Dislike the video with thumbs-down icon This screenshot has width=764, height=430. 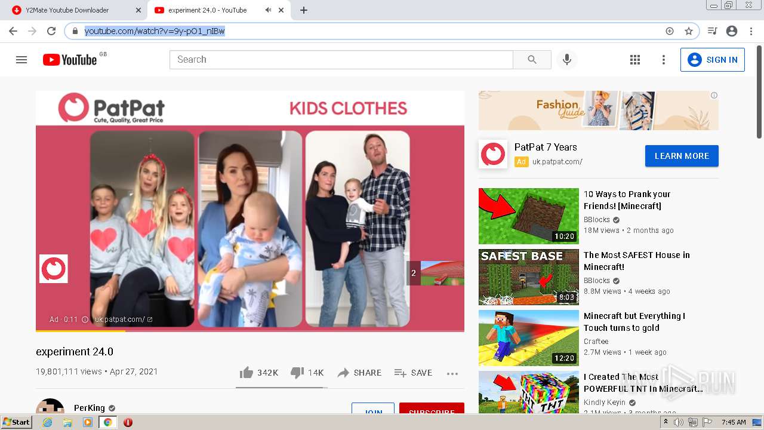[x=297, y=373]
